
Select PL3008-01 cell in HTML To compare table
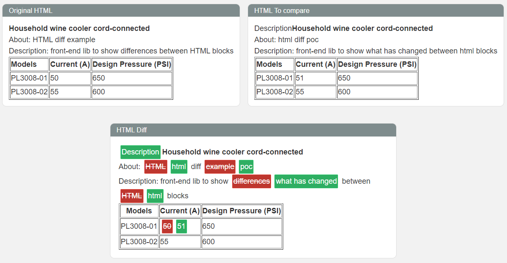[x=275, y=78]
